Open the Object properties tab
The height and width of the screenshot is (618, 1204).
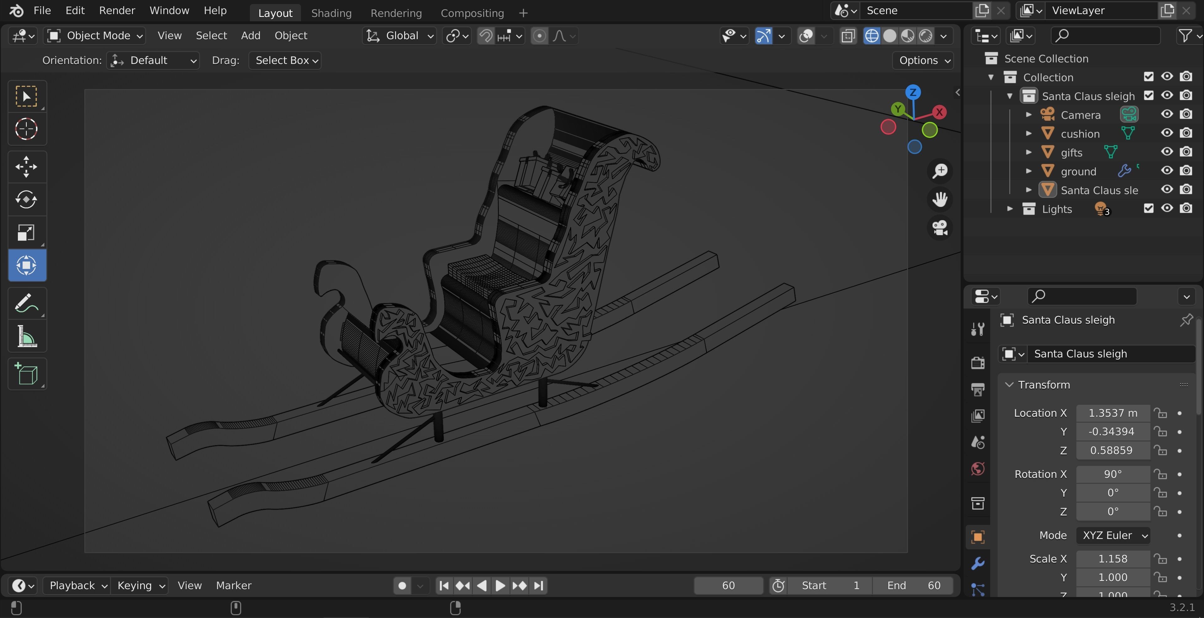click(x=978, y=537)
